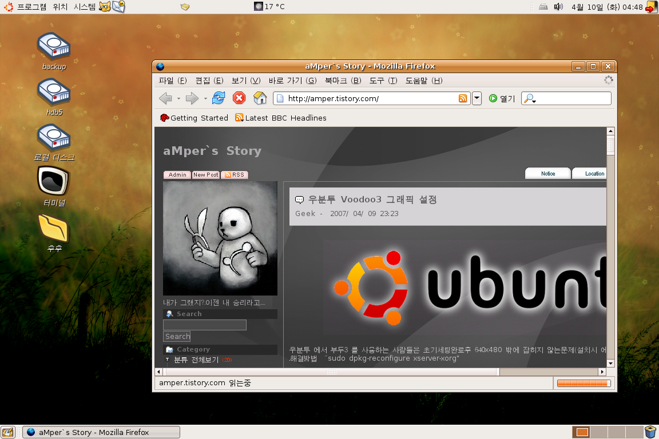Screen dimensions: 659x439
Task: Click the cat face launcher in top panel
Action: click(x=105, y=7)
